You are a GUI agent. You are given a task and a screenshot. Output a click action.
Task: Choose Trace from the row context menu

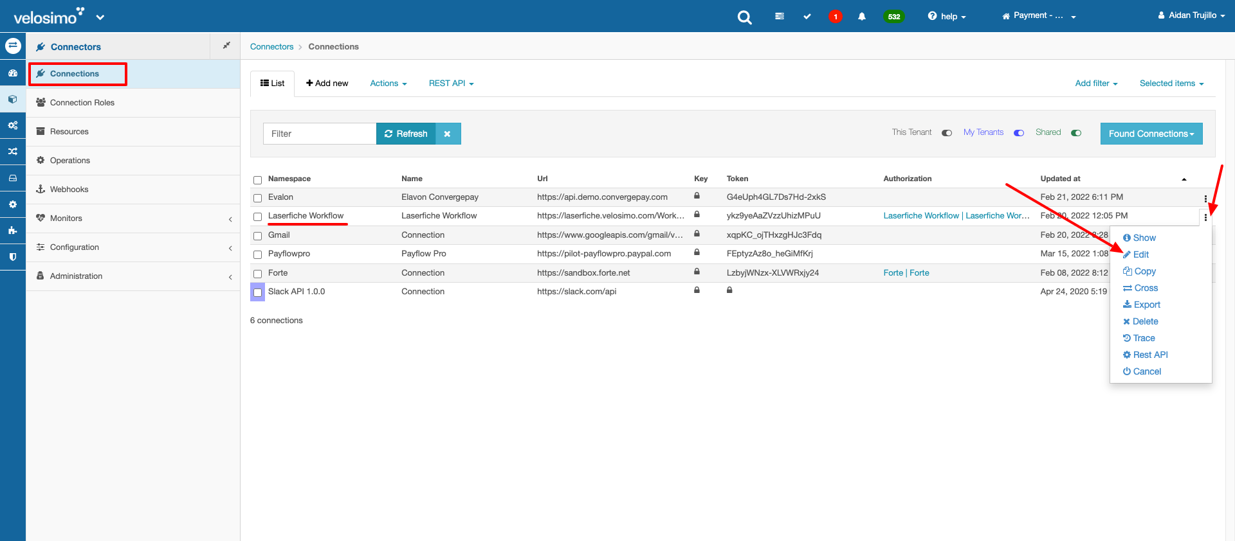click(1139, 338)
